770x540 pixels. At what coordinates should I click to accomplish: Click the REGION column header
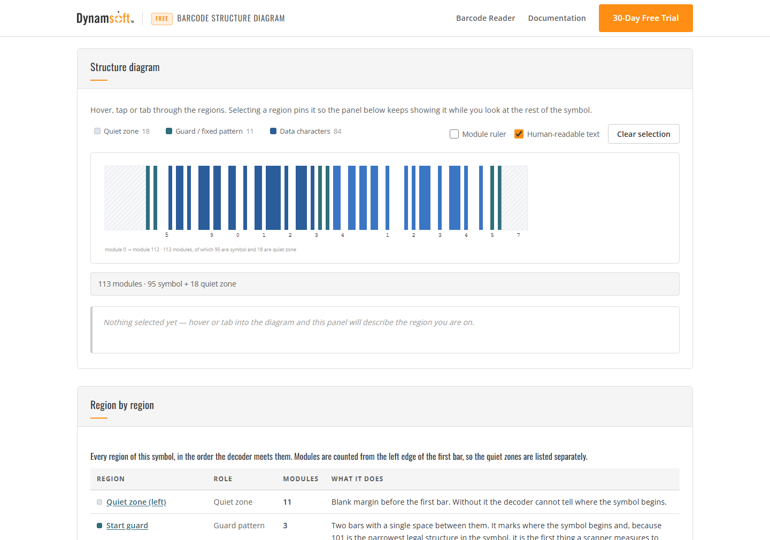[x=111, y=479]
